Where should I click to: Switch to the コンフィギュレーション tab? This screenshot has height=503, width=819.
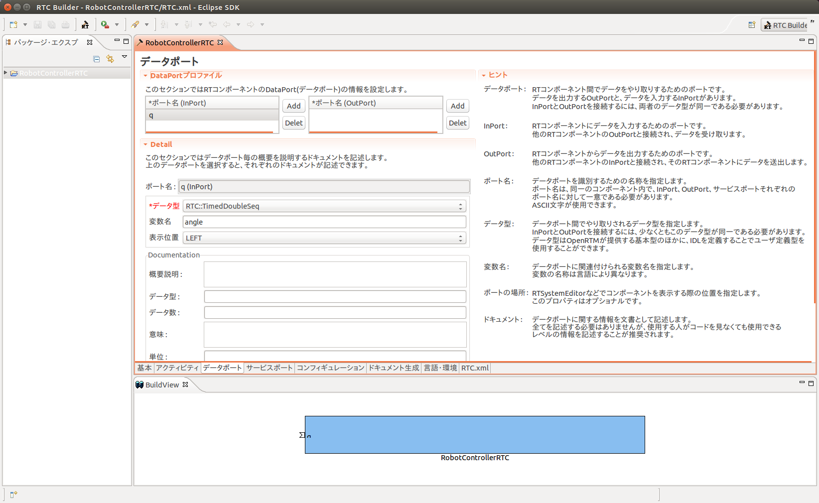331,368
